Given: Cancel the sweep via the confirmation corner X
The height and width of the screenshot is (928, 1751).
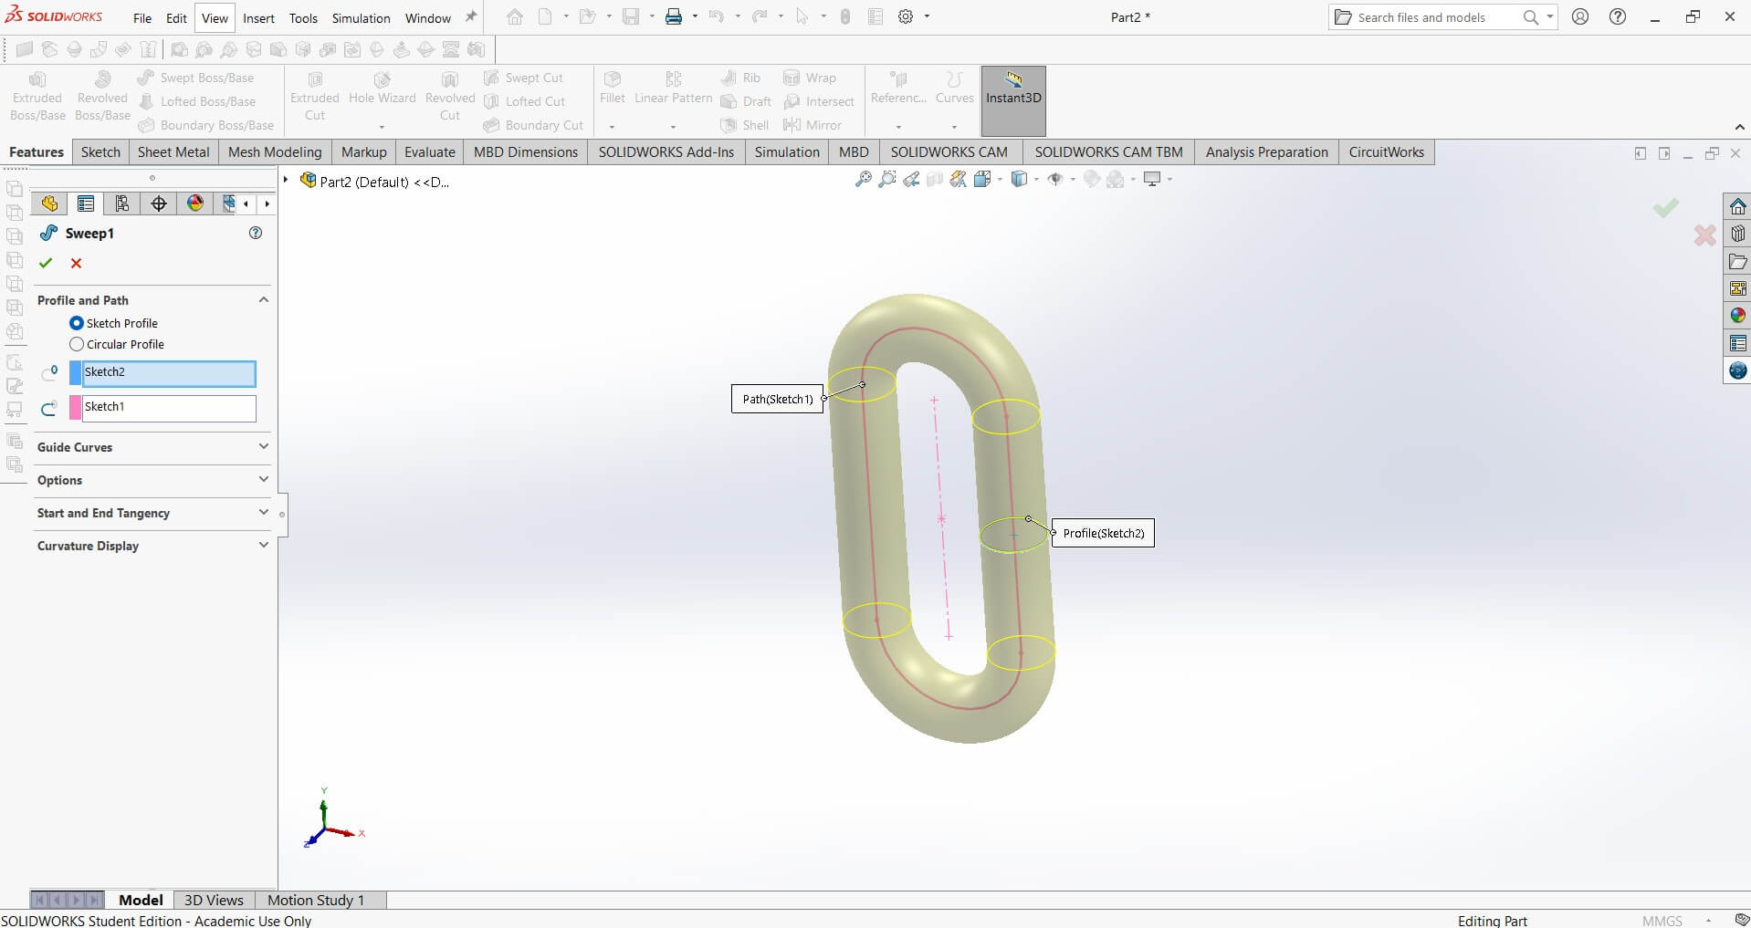Looking at the screenshot, I should pyautogui.click(x=1704, y=235).
